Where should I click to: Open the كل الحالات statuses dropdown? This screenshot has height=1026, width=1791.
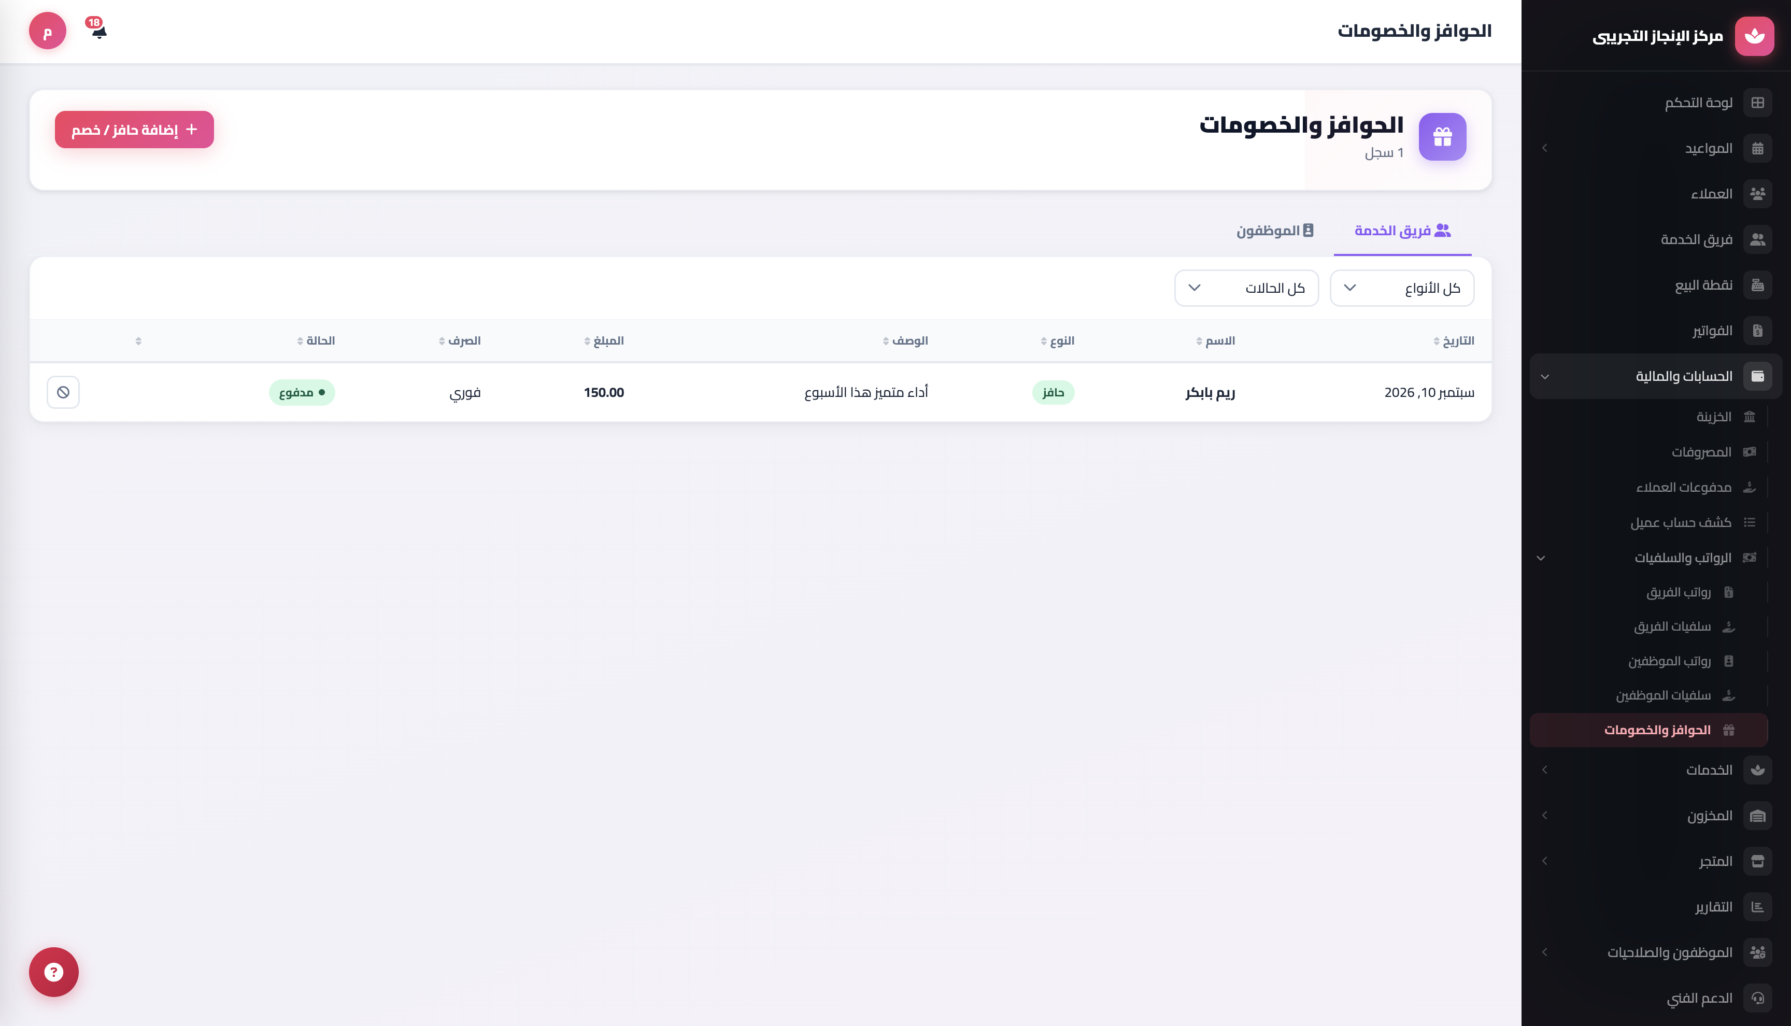coord(1246,288)
